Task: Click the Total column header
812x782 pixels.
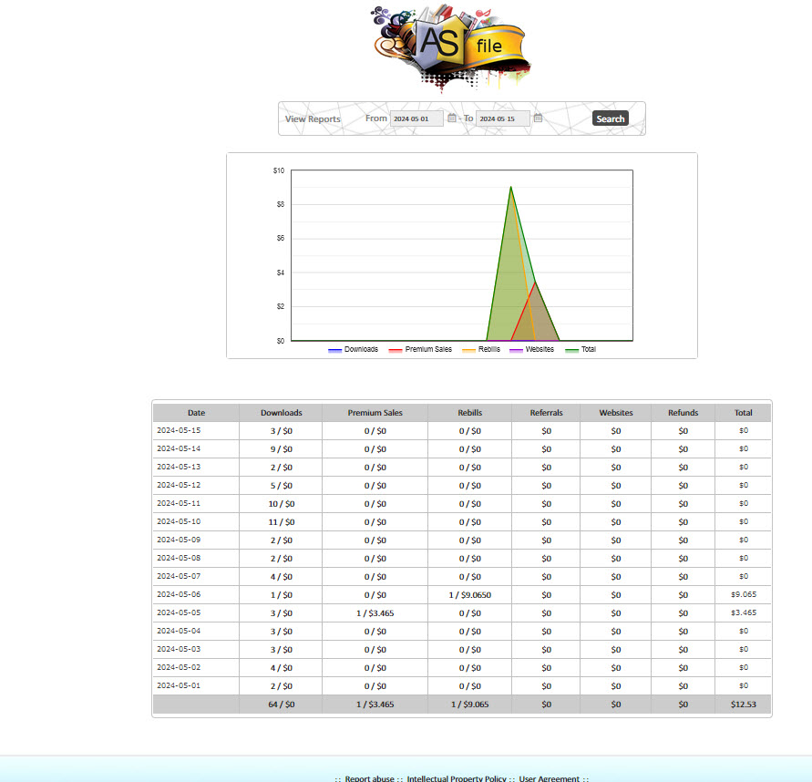Action: click(x=743, y=413)
